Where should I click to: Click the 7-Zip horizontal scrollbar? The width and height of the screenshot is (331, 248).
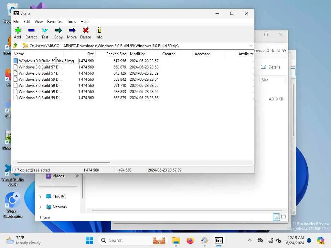(x=63, y=163)
